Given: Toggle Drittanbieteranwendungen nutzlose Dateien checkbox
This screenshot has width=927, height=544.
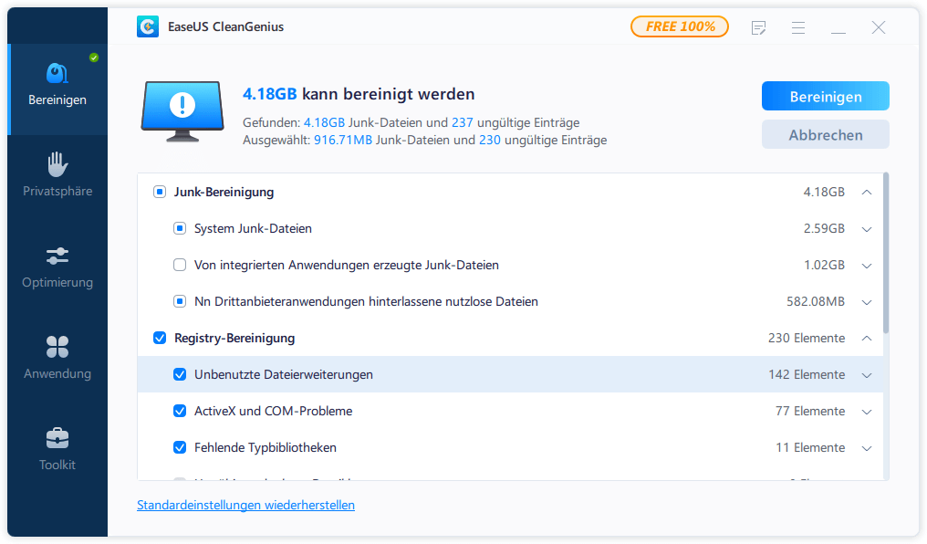Looking at the screenshot, I should [180, 301].
